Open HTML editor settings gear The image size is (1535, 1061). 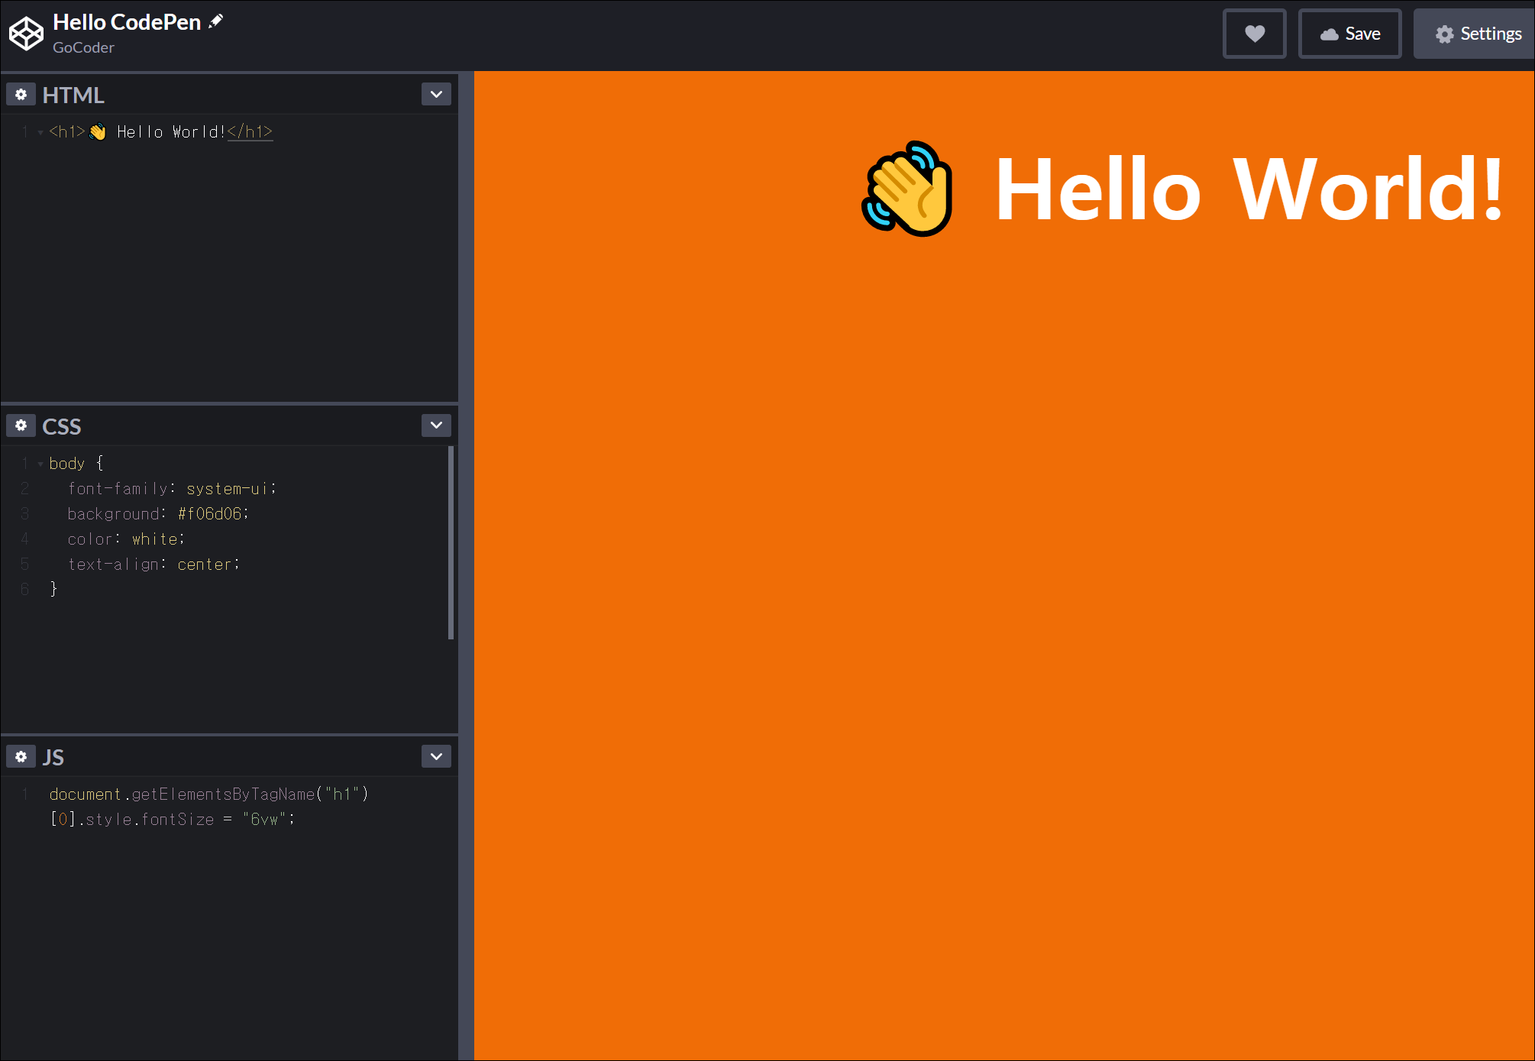pyautogui.click(x=21, y=95)
